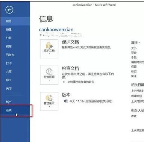Click the 大小 property label
The height and width of the screenshot is (142, 144).
(134, 48)
